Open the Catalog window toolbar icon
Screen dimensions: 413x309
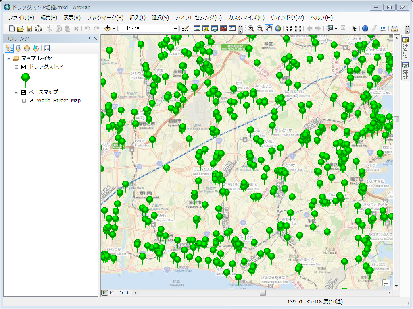tap(206, 29)
